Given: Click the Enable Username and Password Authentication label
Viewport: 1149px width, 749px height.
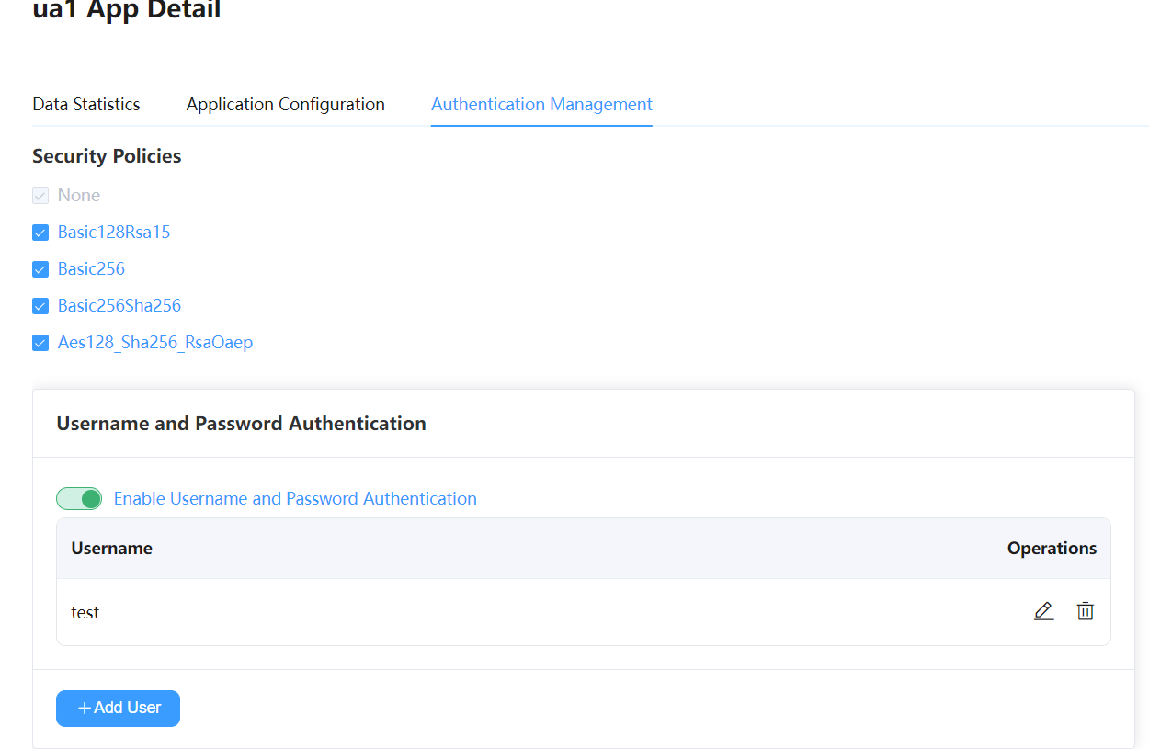Looking at the screenshot, I should pyautogui.click(x=295, y=499).
